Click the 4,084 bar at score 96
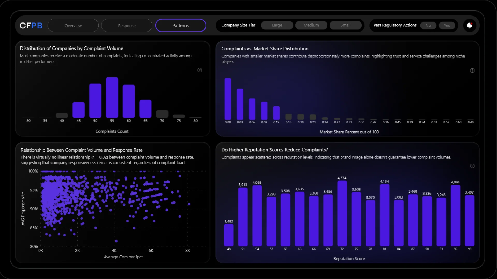This screenshot has width=497, height=279. point(455,215)
